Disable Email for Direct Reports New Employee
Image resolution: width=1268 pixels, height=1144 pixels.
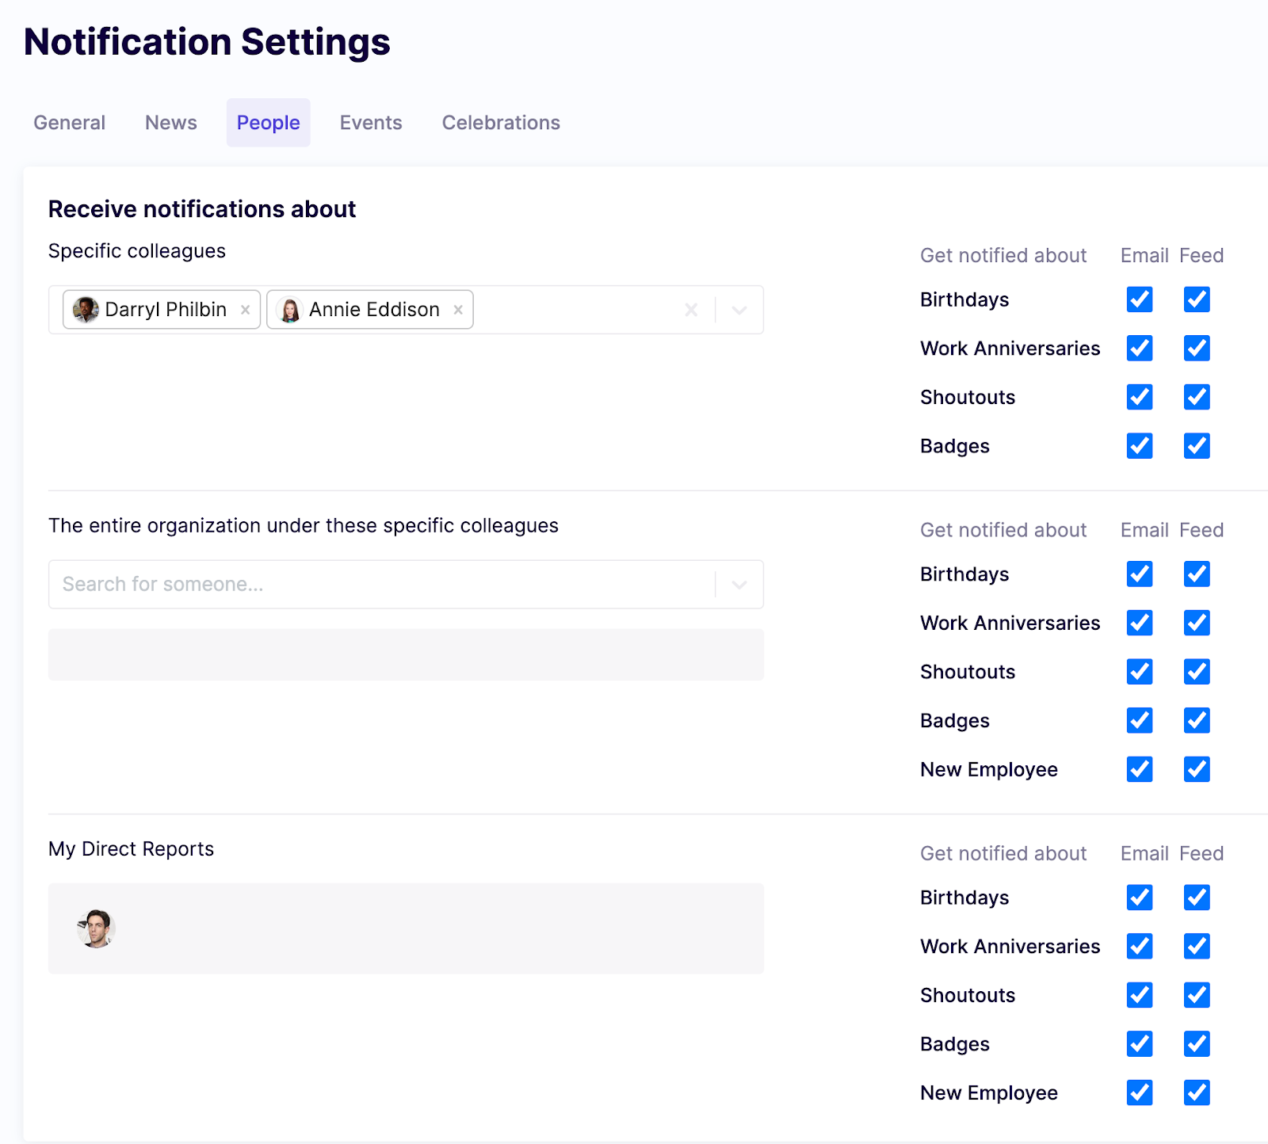click(1140, 1093)
